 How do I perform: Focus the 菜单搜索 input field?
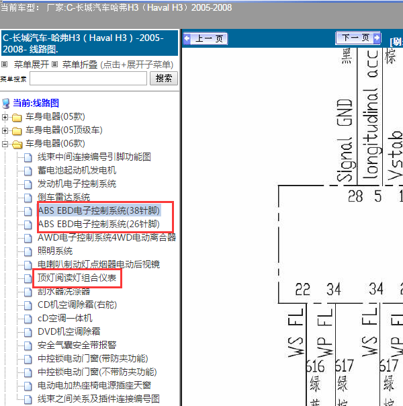click(88, 78)
